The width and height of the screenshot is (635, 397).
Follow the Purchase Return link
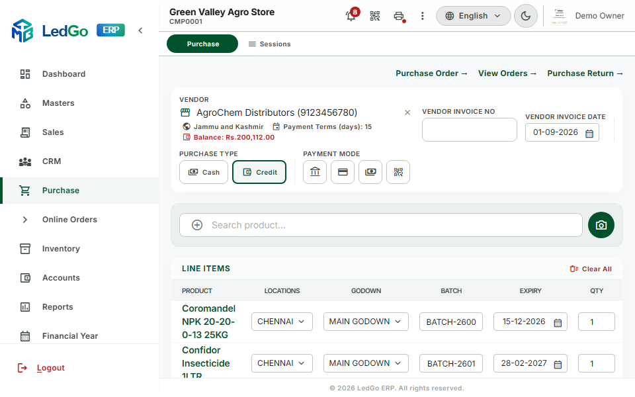pos(585,73)
